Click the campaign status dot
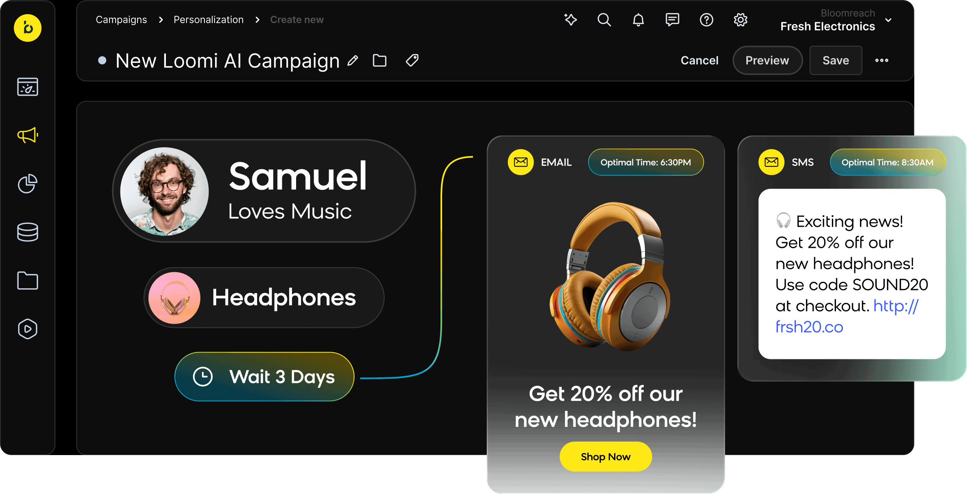 pos(102,60)
